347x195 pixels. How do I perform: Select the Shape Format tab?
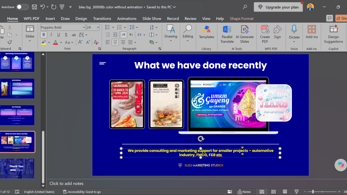pos(242,18)
